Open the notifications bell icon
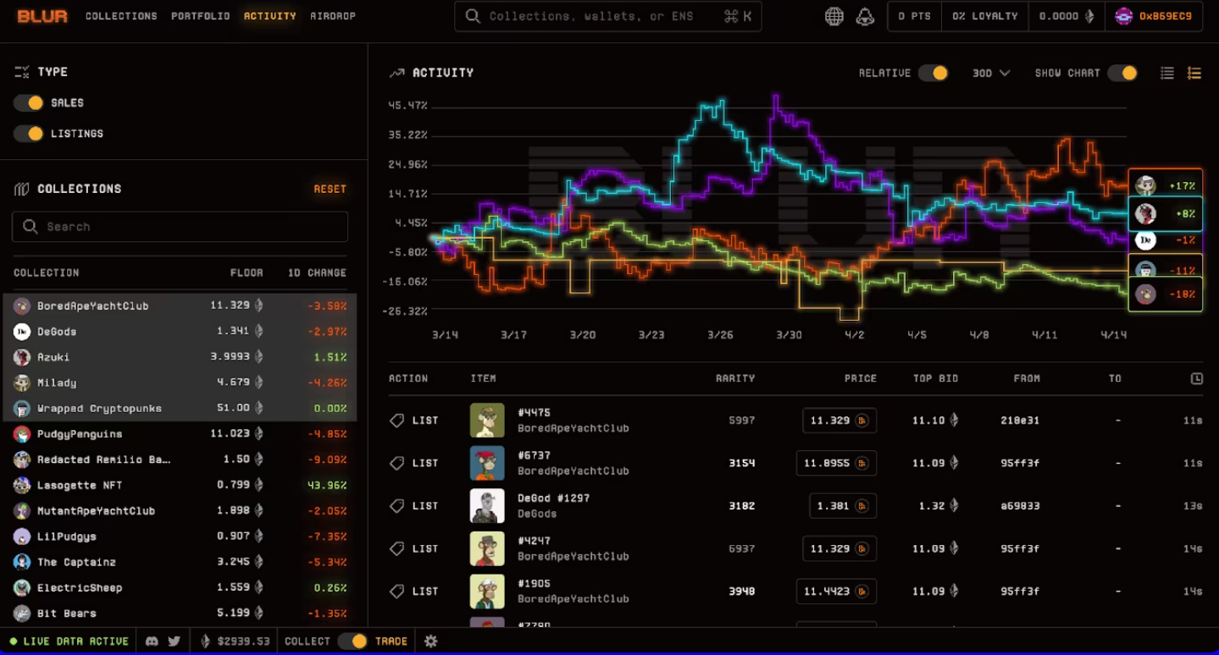 tap(865, 16)
